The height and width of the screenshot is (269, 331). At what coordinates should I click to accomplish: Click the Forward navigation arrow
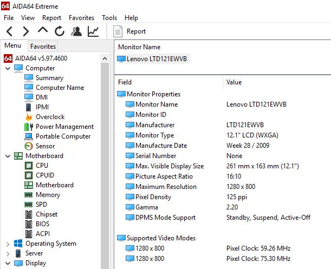click(25, 31)
